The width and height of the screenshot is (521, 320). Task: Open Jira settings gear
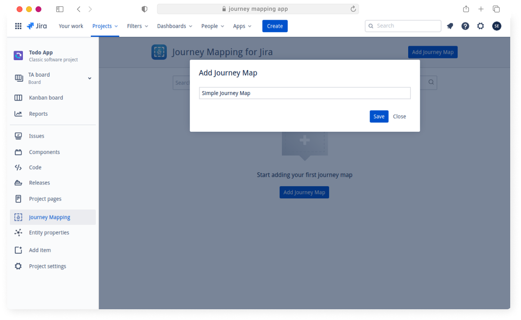(481, 26)
